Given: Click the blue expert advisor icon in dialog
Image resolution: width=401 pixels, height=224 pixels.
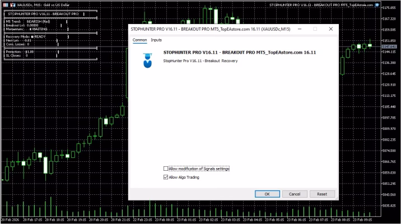Looking at the screenshot, I should tap(147, 60).
